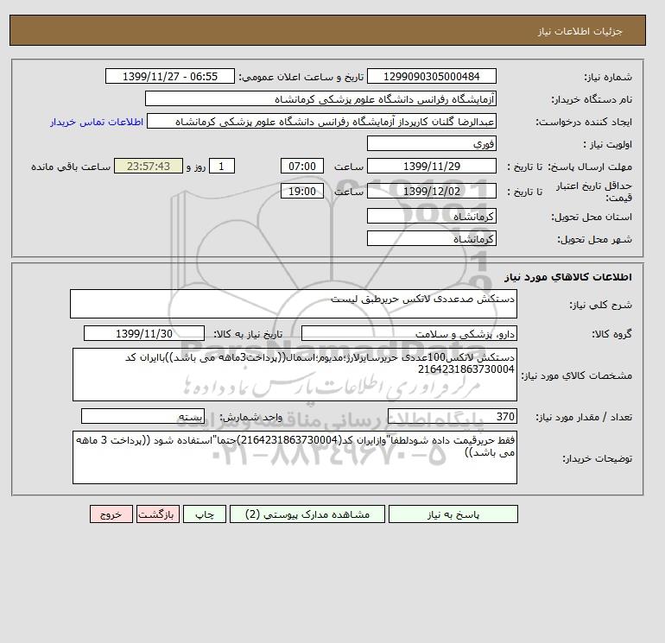Image resolution: width=665 pixels, height=643 pixels.
Task: Click the remaining time countdown 23:57:43
Action: pos(149,167)
